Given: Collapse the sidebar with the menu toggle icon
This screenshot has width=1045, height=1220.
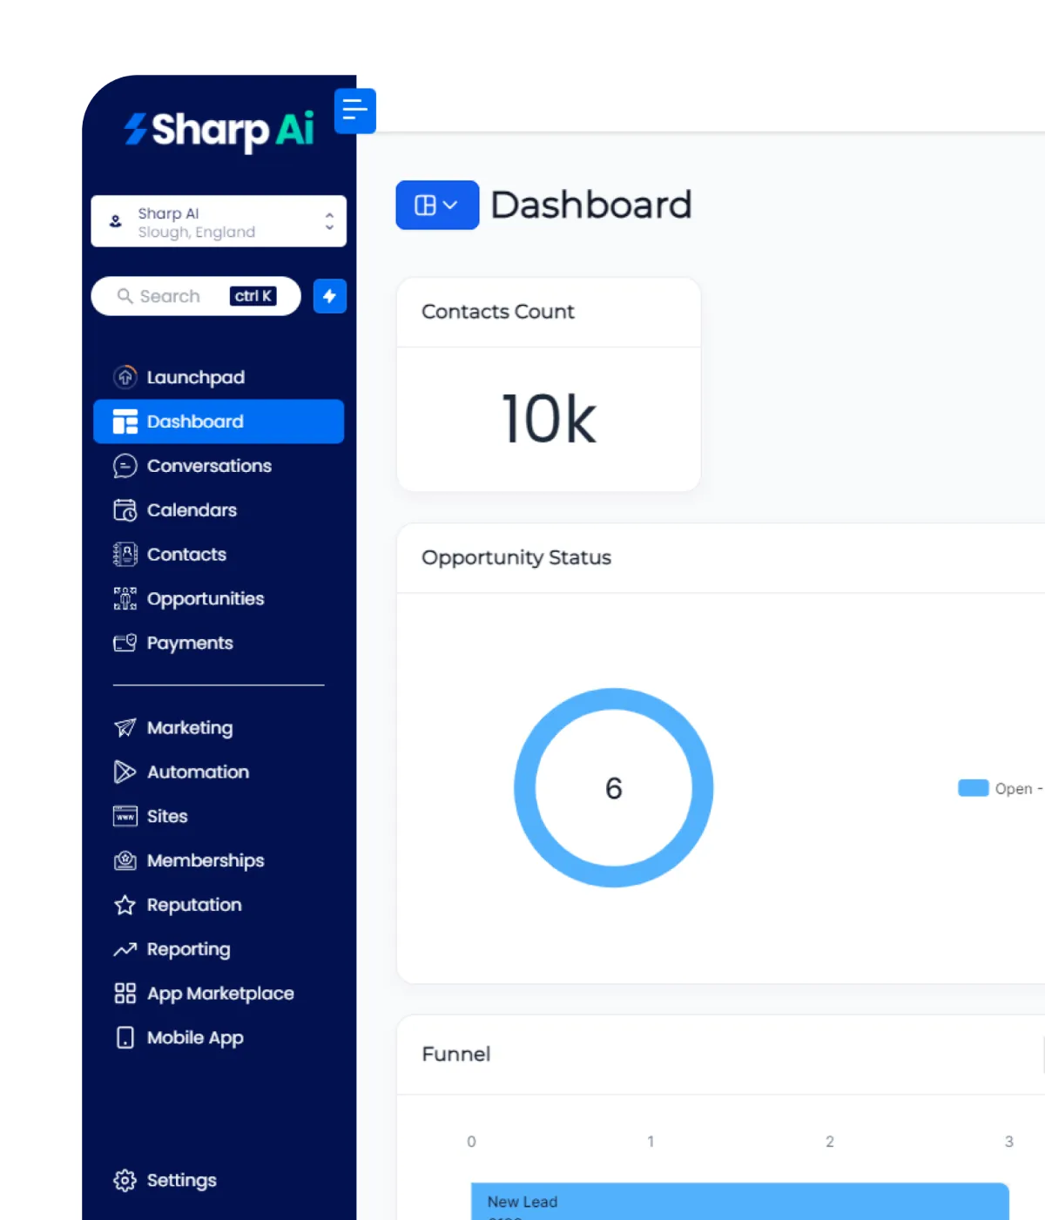Looking at the screenshot, I should pyautogui.click(x=354, y=111).
